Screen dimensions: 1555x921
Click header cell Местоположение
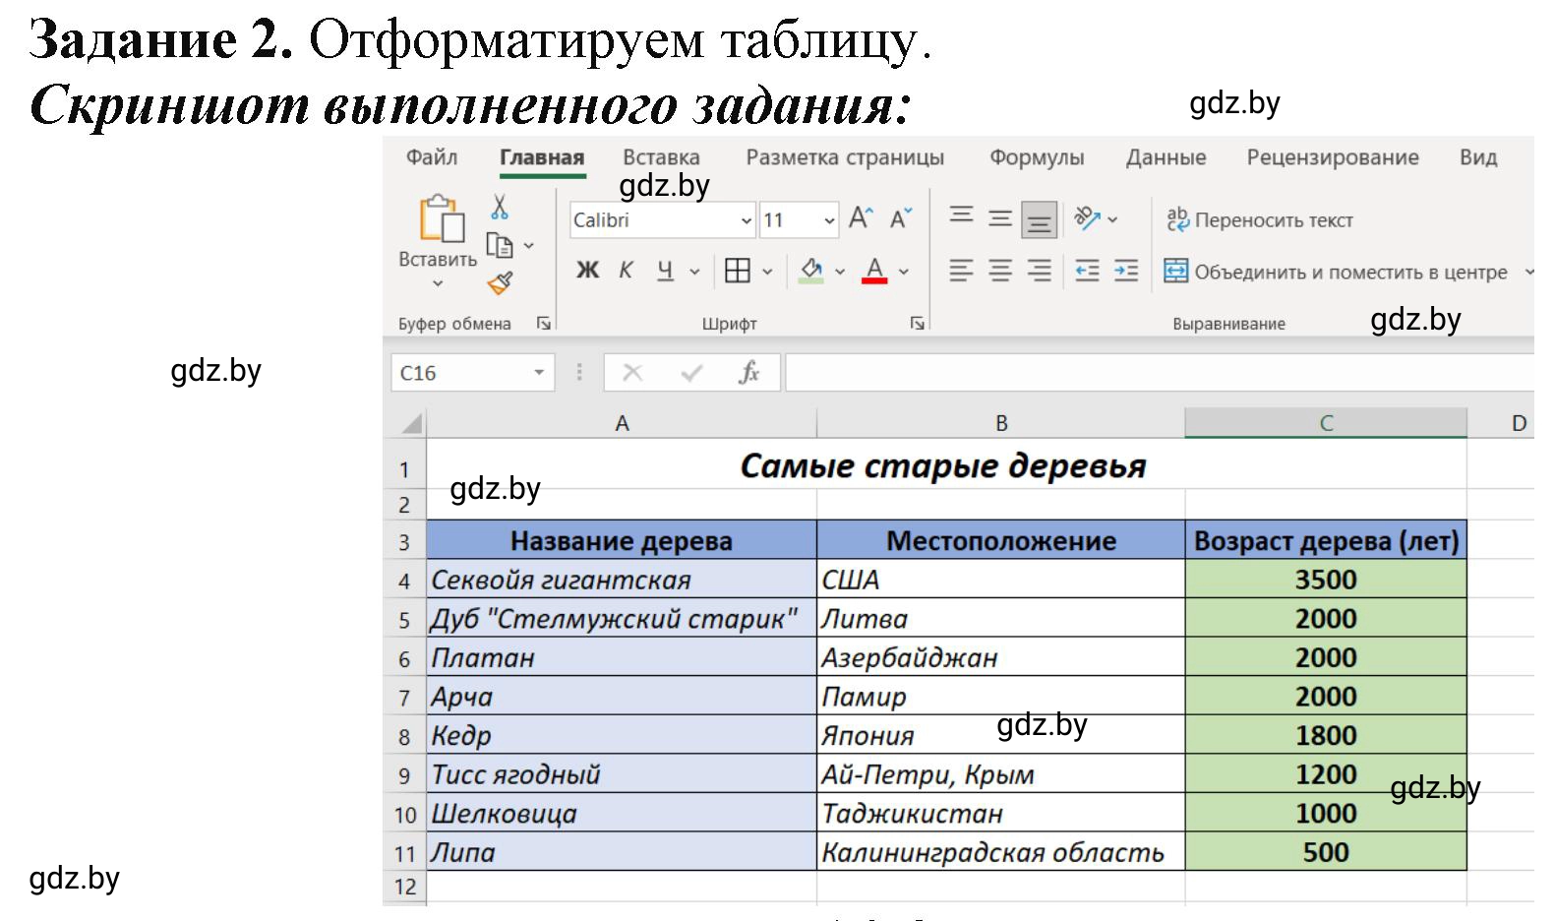pos(1001,541)
